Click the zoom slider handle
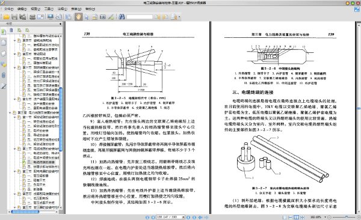The image size is (361, 220). pos(347,217)
